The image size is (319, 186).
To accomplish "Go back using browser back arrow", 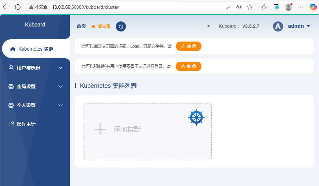I will (6, 7).
